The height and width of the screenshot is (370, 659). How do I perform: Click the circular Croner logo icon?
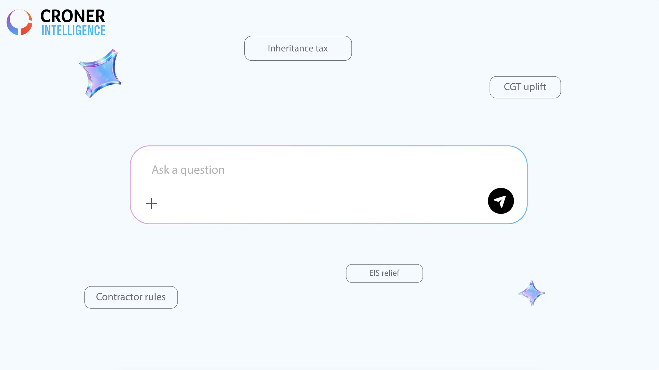[x=20, y=22]
